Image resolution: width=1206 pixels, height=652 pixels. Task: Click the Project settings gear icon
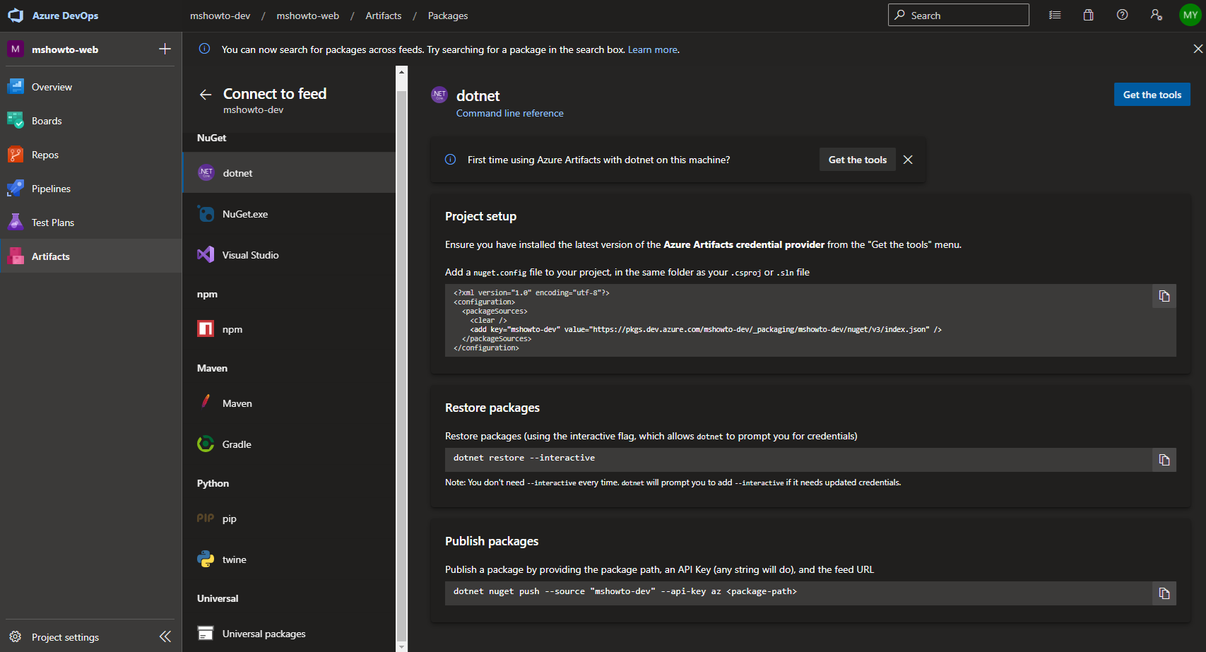point(16,637)
